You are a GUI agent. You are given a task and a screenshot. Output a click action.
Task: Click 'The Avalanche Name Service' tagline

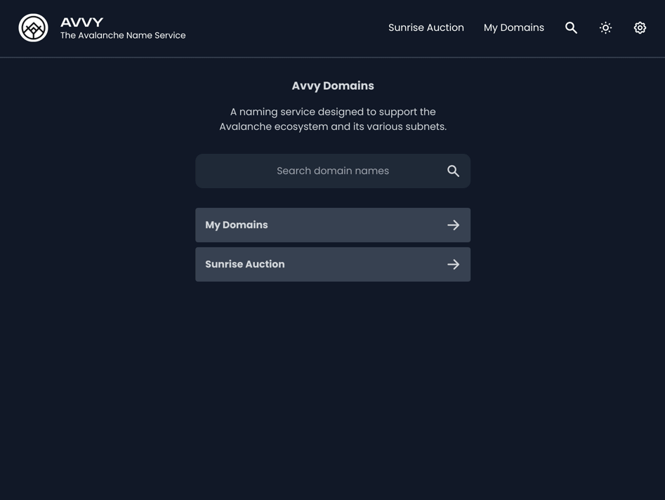(x=123, y=36)
